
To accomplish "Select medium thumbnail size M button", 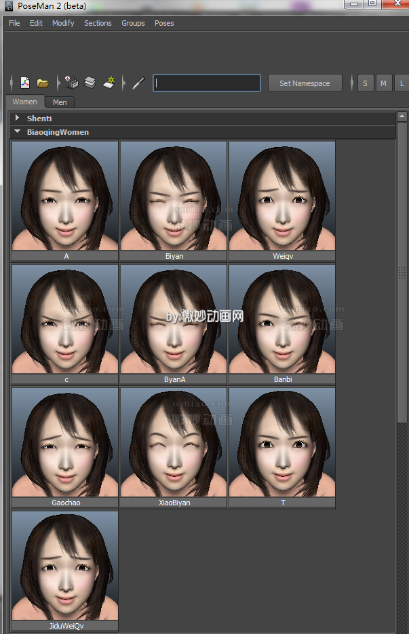I will tap(383, 83).
